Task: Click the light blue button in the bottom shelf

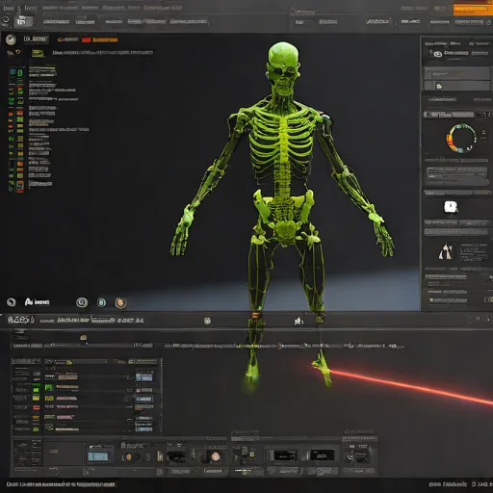Action: pyautogui.click(x=98, y=456)
